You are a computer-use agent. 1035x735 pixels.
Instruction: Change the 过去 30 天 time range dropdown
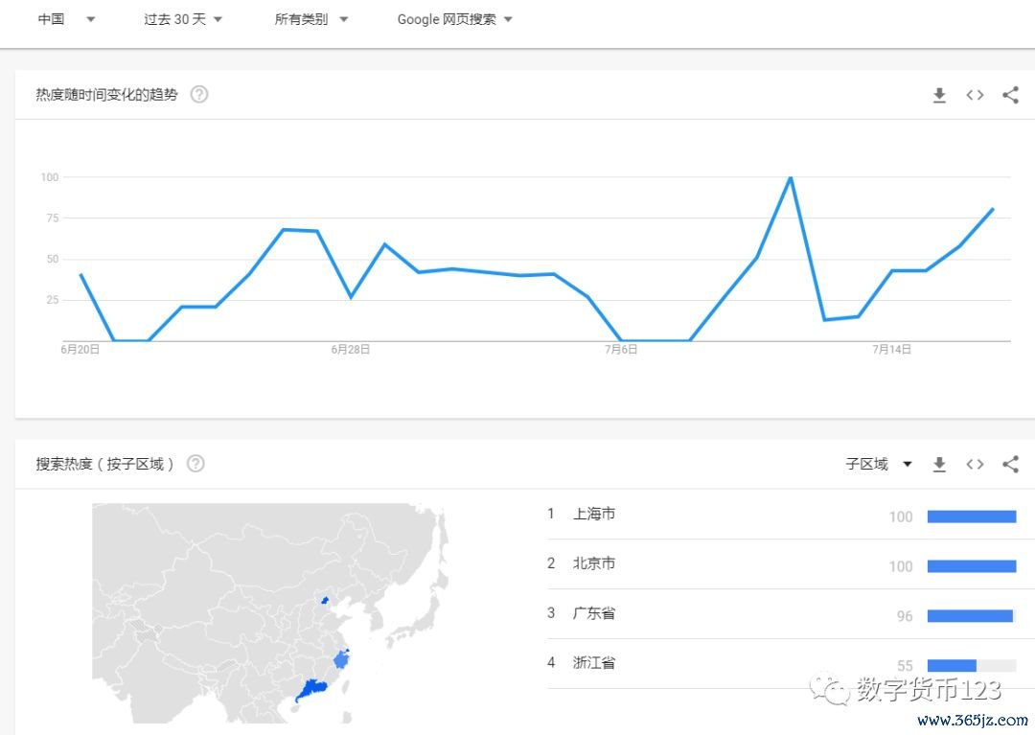183,18
